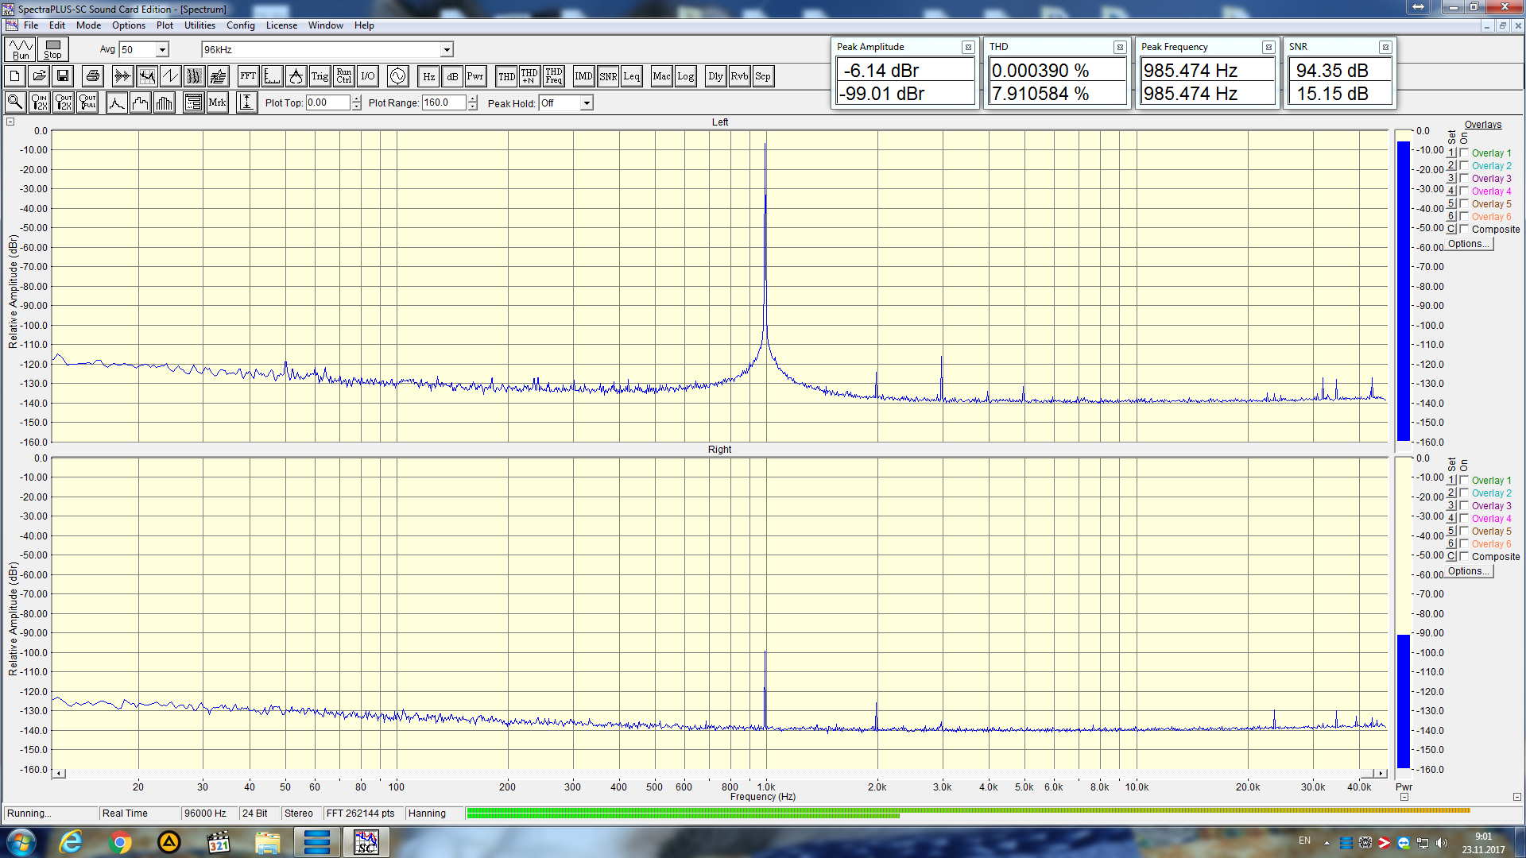Image resolution: width=1526 pixels, height=858 pixels.
Task: Open the signal generator sine-wave icon
Action: click(x=397, y=76)
